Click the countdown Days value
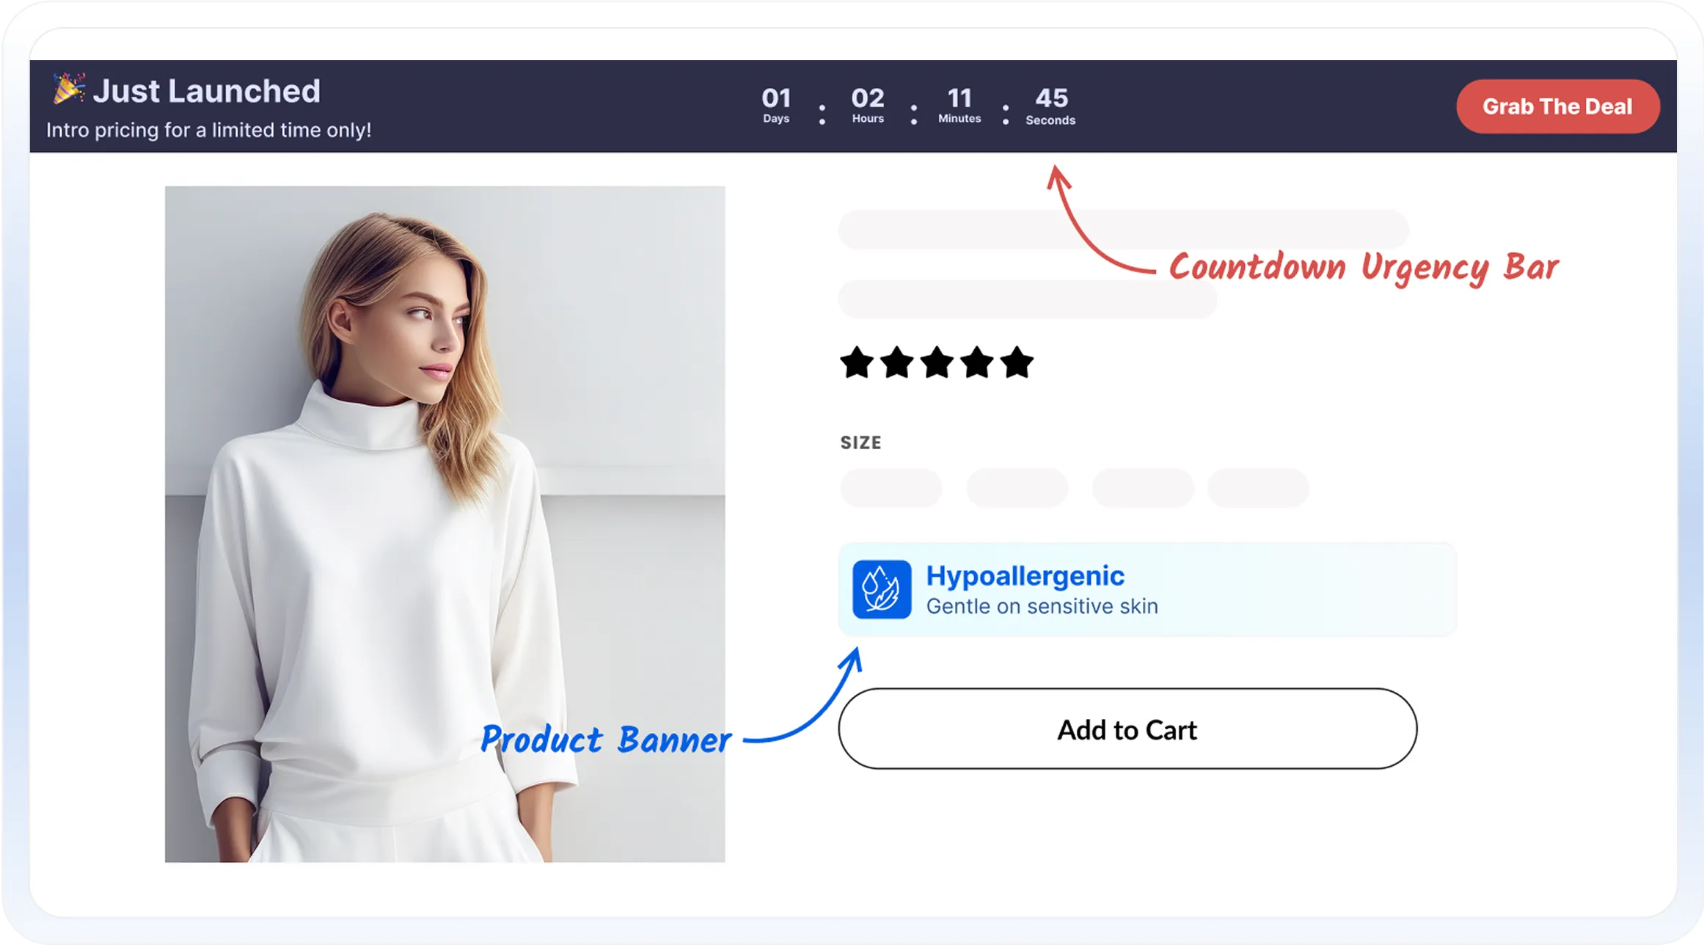The height and width of the screenshot is (945, 1704). pos(776,98)
